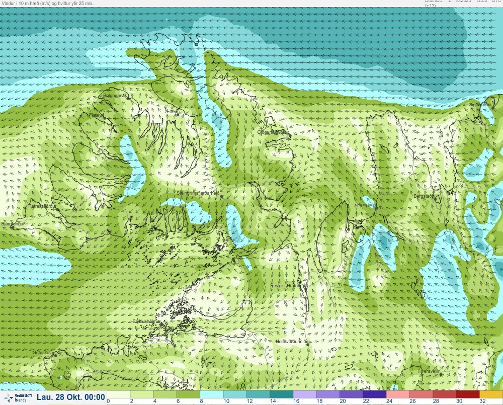Pick the salmon 26–28 m/s legend swatch
503x405 pixels.
(x=421, y=394)
